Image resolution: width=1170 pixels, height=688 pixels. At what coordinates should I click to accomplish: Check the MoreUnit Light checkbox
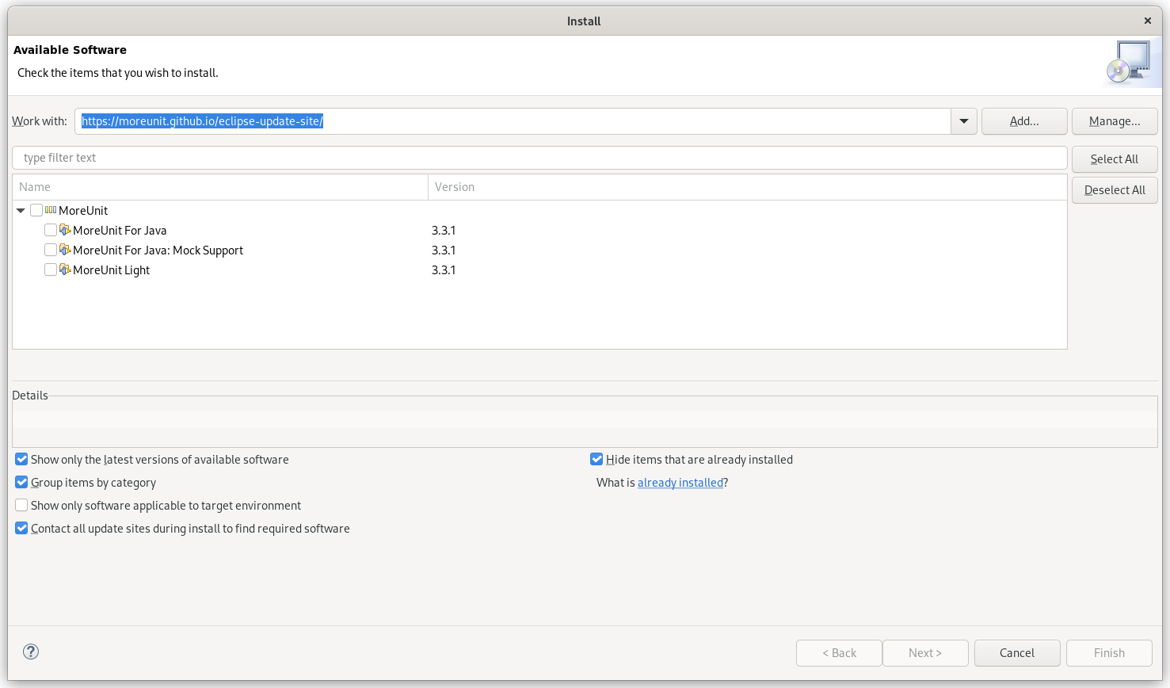point(51,269)
